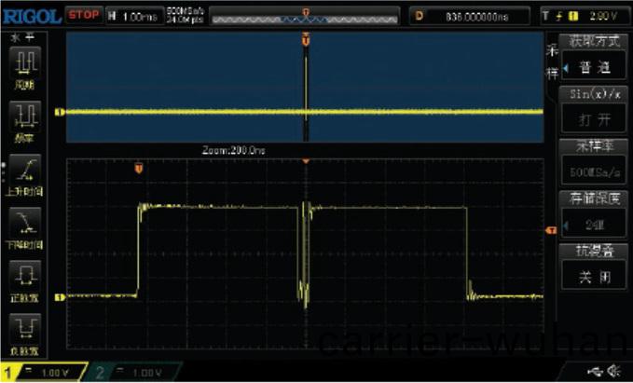Screen dimensions: 633x383
Task: Select the frequency (频率) measurement icon
Action: (24, 120)
